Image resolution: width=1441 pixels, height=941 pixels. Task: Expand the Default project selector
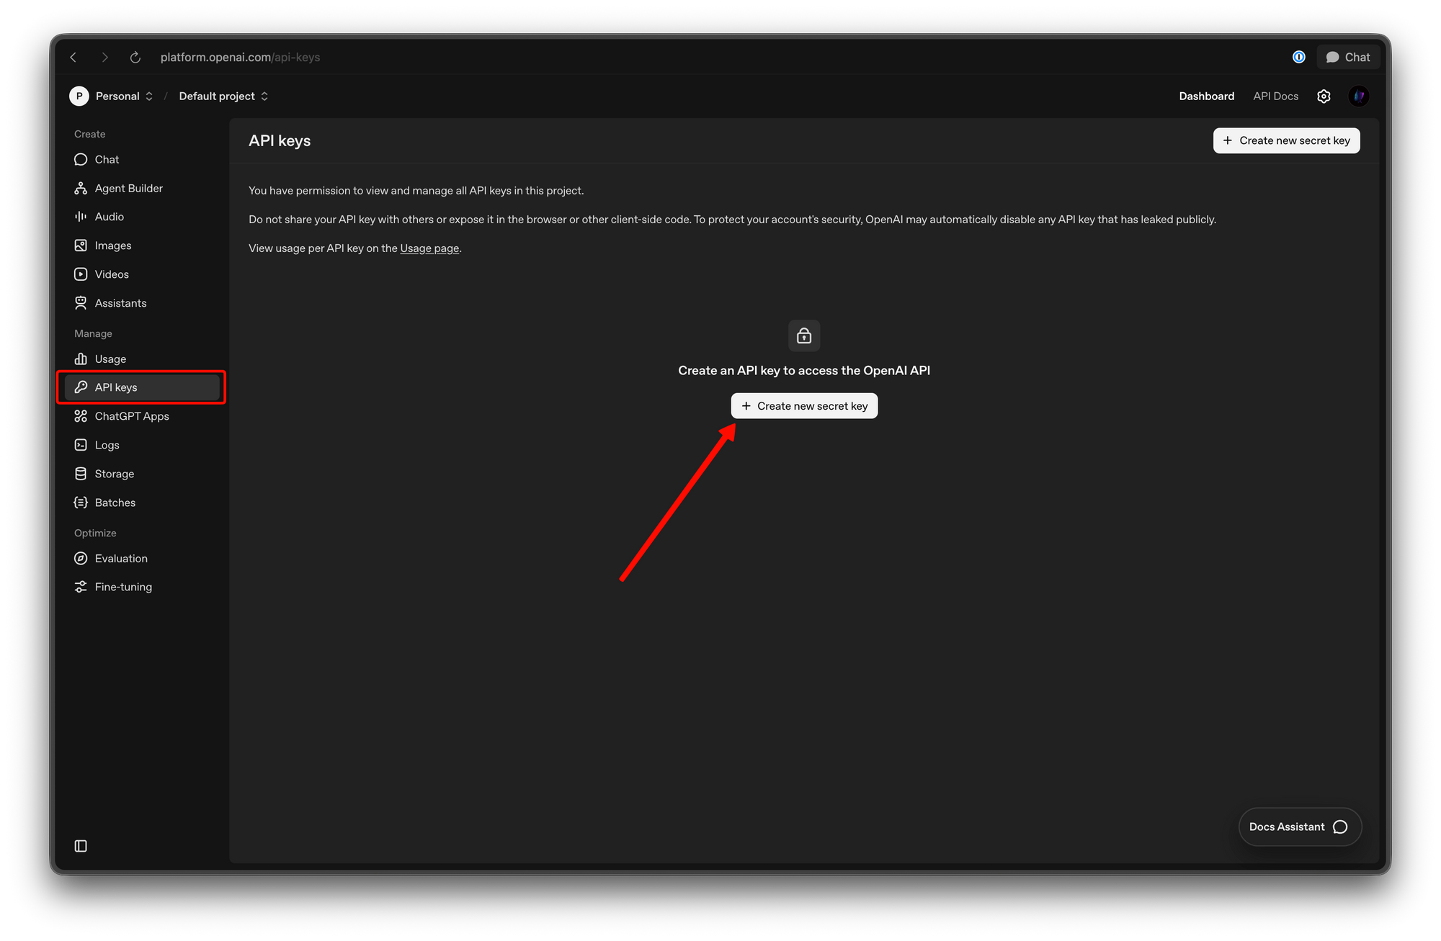pos(223,96)
